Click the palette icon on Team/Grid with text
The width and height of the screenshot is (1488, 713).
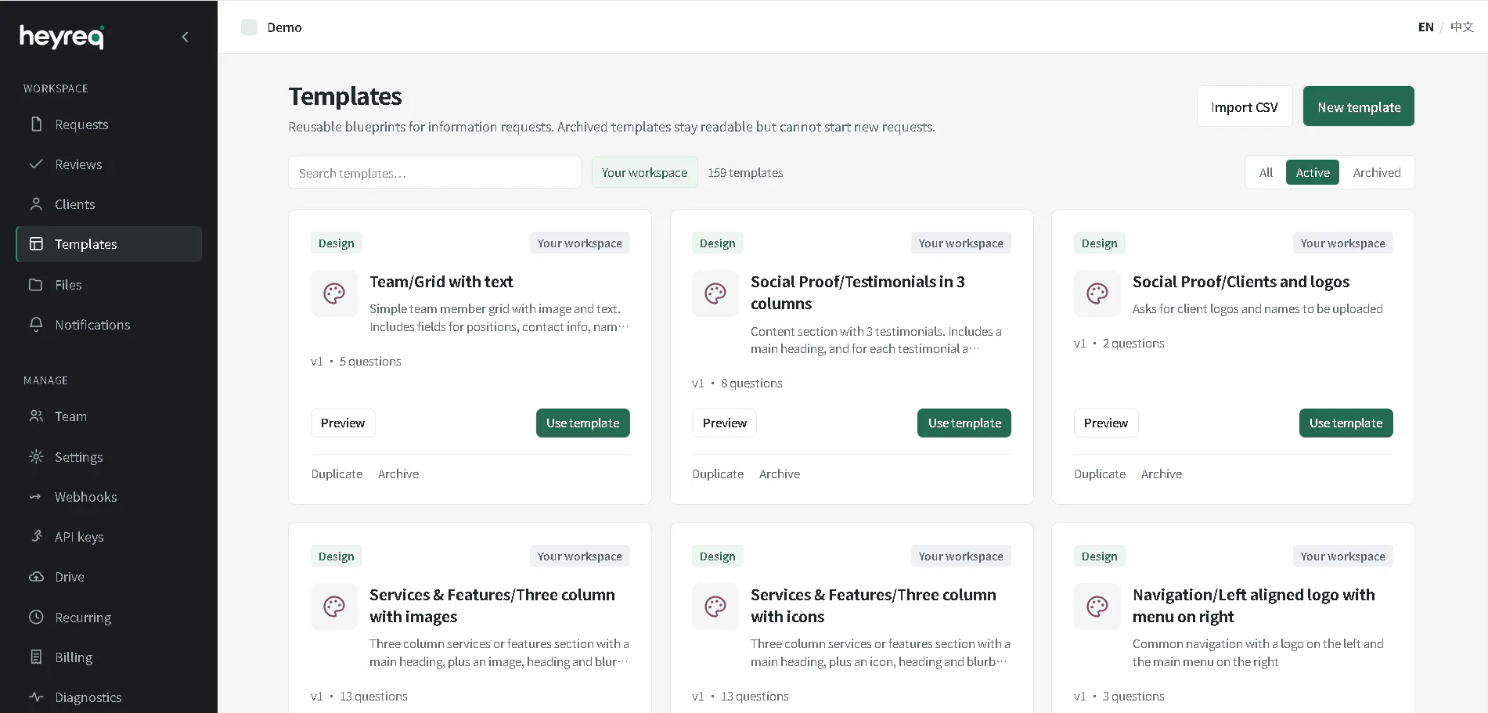click(334, 293)
